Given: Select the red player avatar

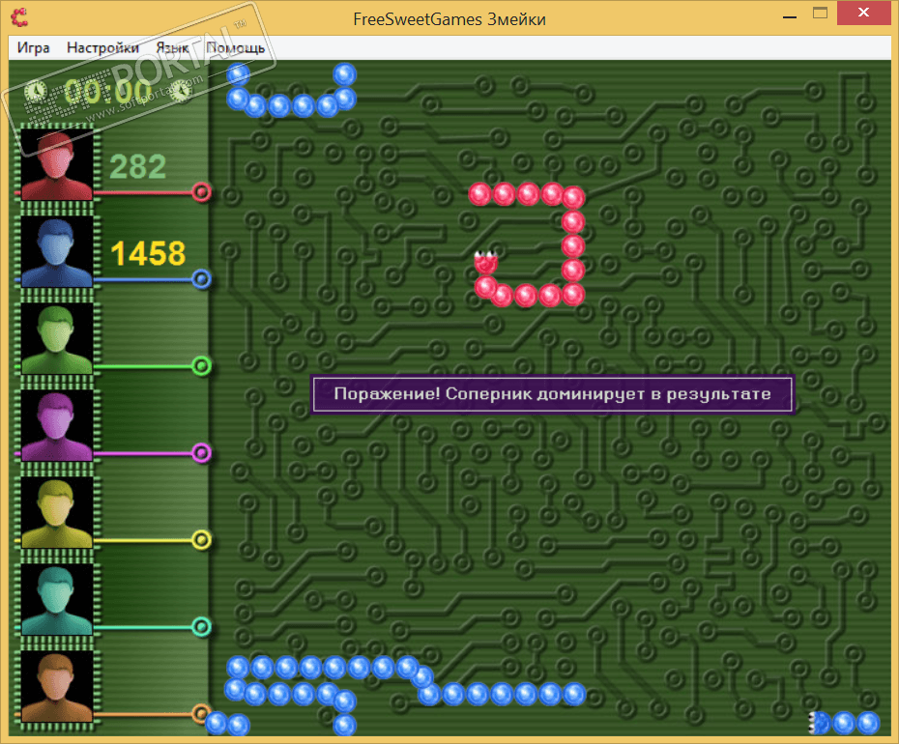Looking at the screenshot, I should (57, 165).
